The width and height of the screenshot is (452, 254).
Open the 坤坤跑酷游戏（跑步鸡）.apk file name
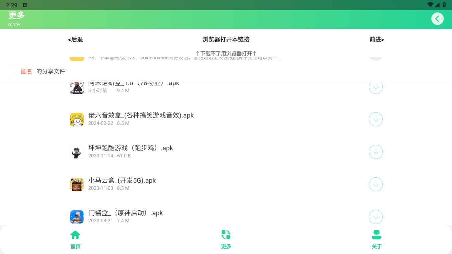[130, 148]
